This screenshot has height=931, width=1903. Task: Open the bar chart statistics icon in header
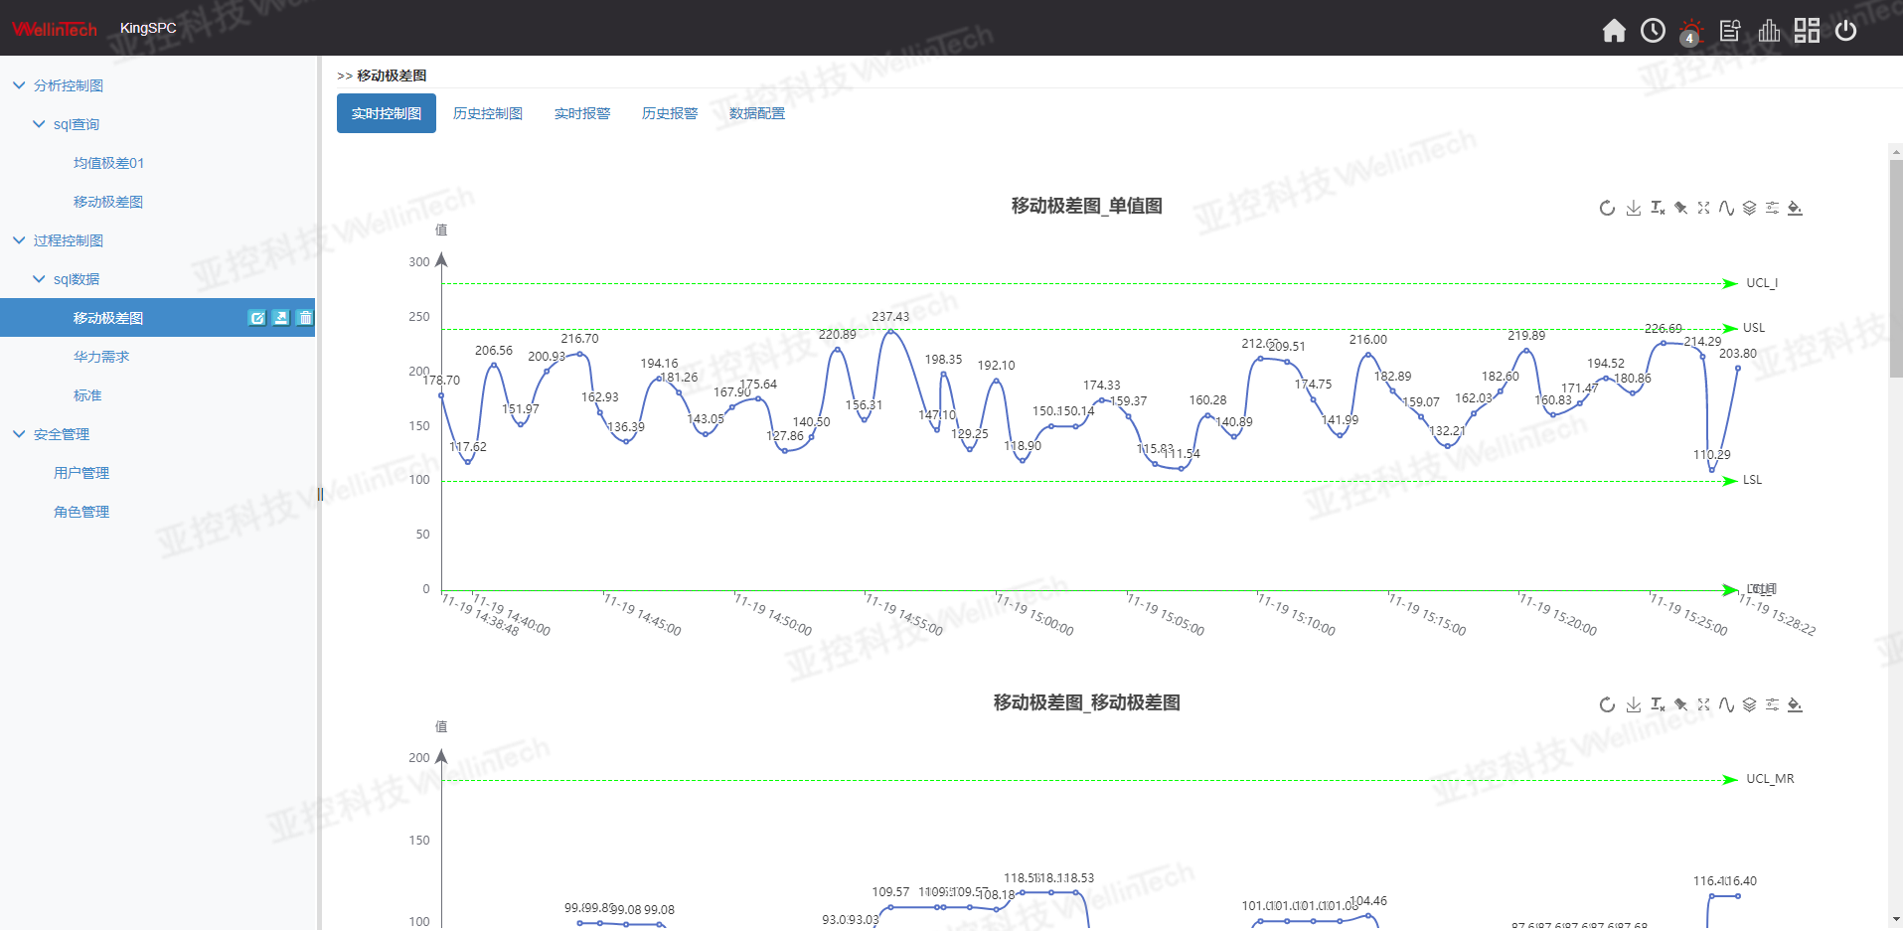(x=1769, y=31)
